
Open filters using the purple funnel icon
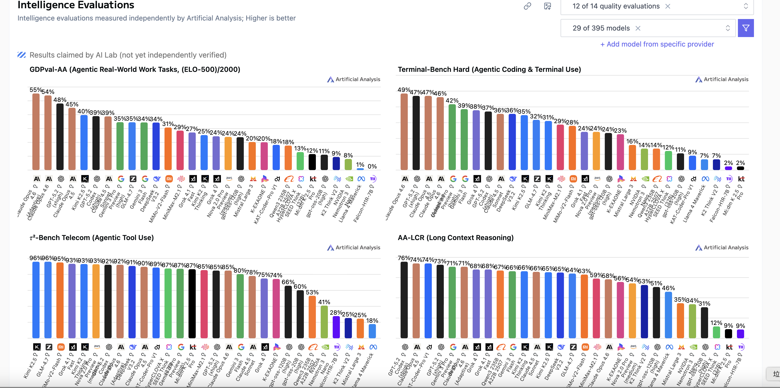[746, 28]
